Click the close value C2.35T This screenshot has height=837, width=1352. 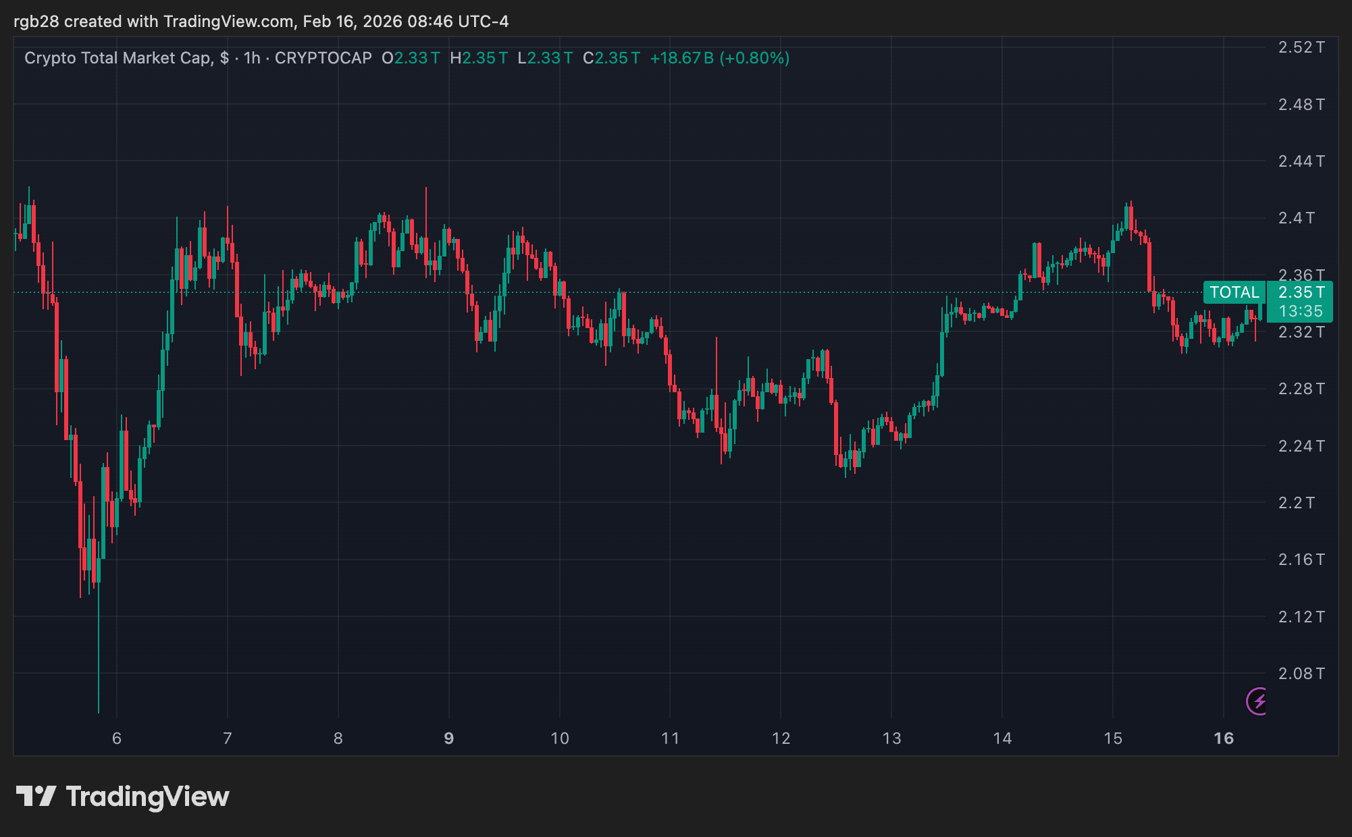click(x=610, y=59)
